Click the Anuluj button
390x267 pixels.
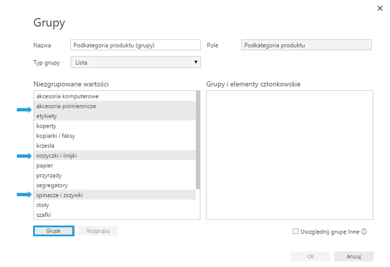pyautogui.click(x=354, y=256)
